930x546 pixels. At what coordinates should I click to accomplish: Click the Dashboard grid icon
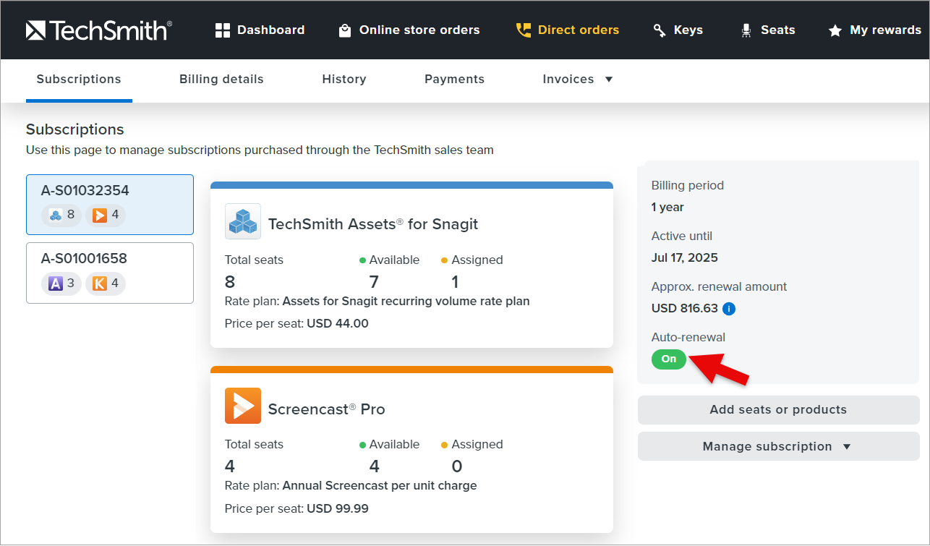(x=223, y=30)
